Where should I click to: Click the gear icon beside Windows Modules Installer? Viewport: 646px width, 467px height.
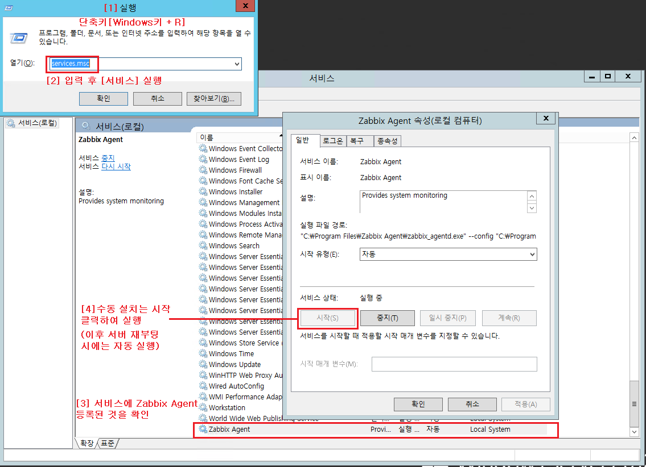203,213
